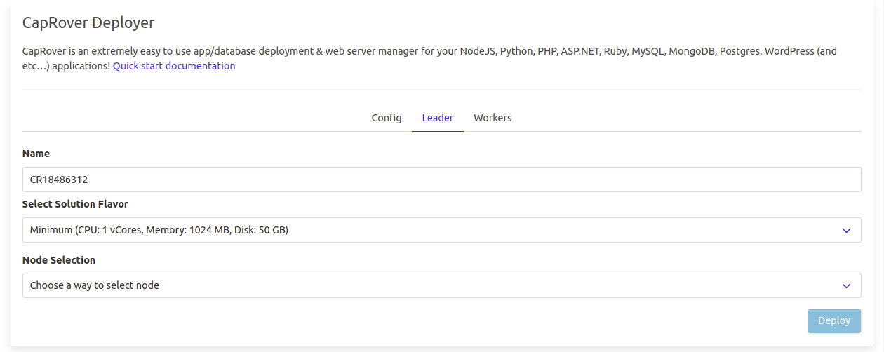Click the Select Solution Flavor label
This screenshot has height=352, width=884.
(75, 204)
